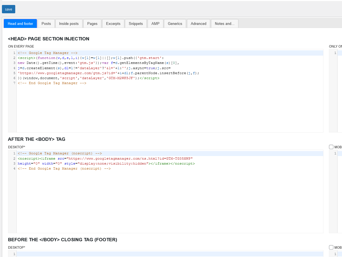Screen dimensions: 342x257
Task: Click the empty ONLY ON editor on the right
Action: pyautogui.click(x=339, y=83)
